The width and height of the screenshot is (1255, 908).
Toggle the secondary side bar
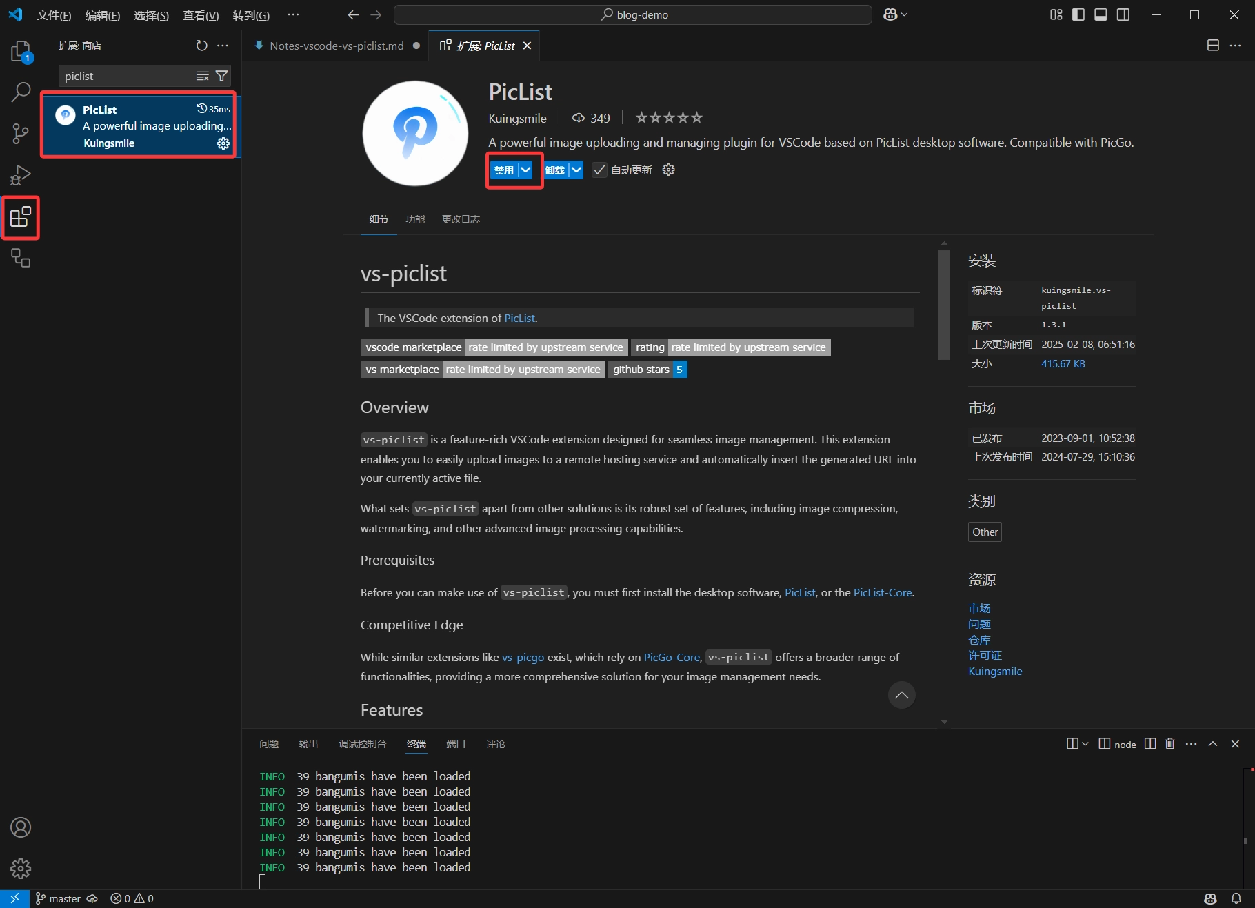point(1123,14)
